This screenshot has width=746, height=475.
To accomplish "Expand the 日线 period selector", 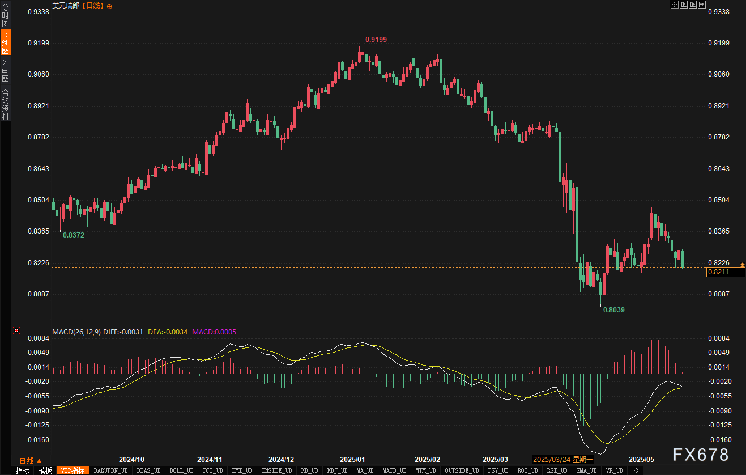I will point(30,460).
